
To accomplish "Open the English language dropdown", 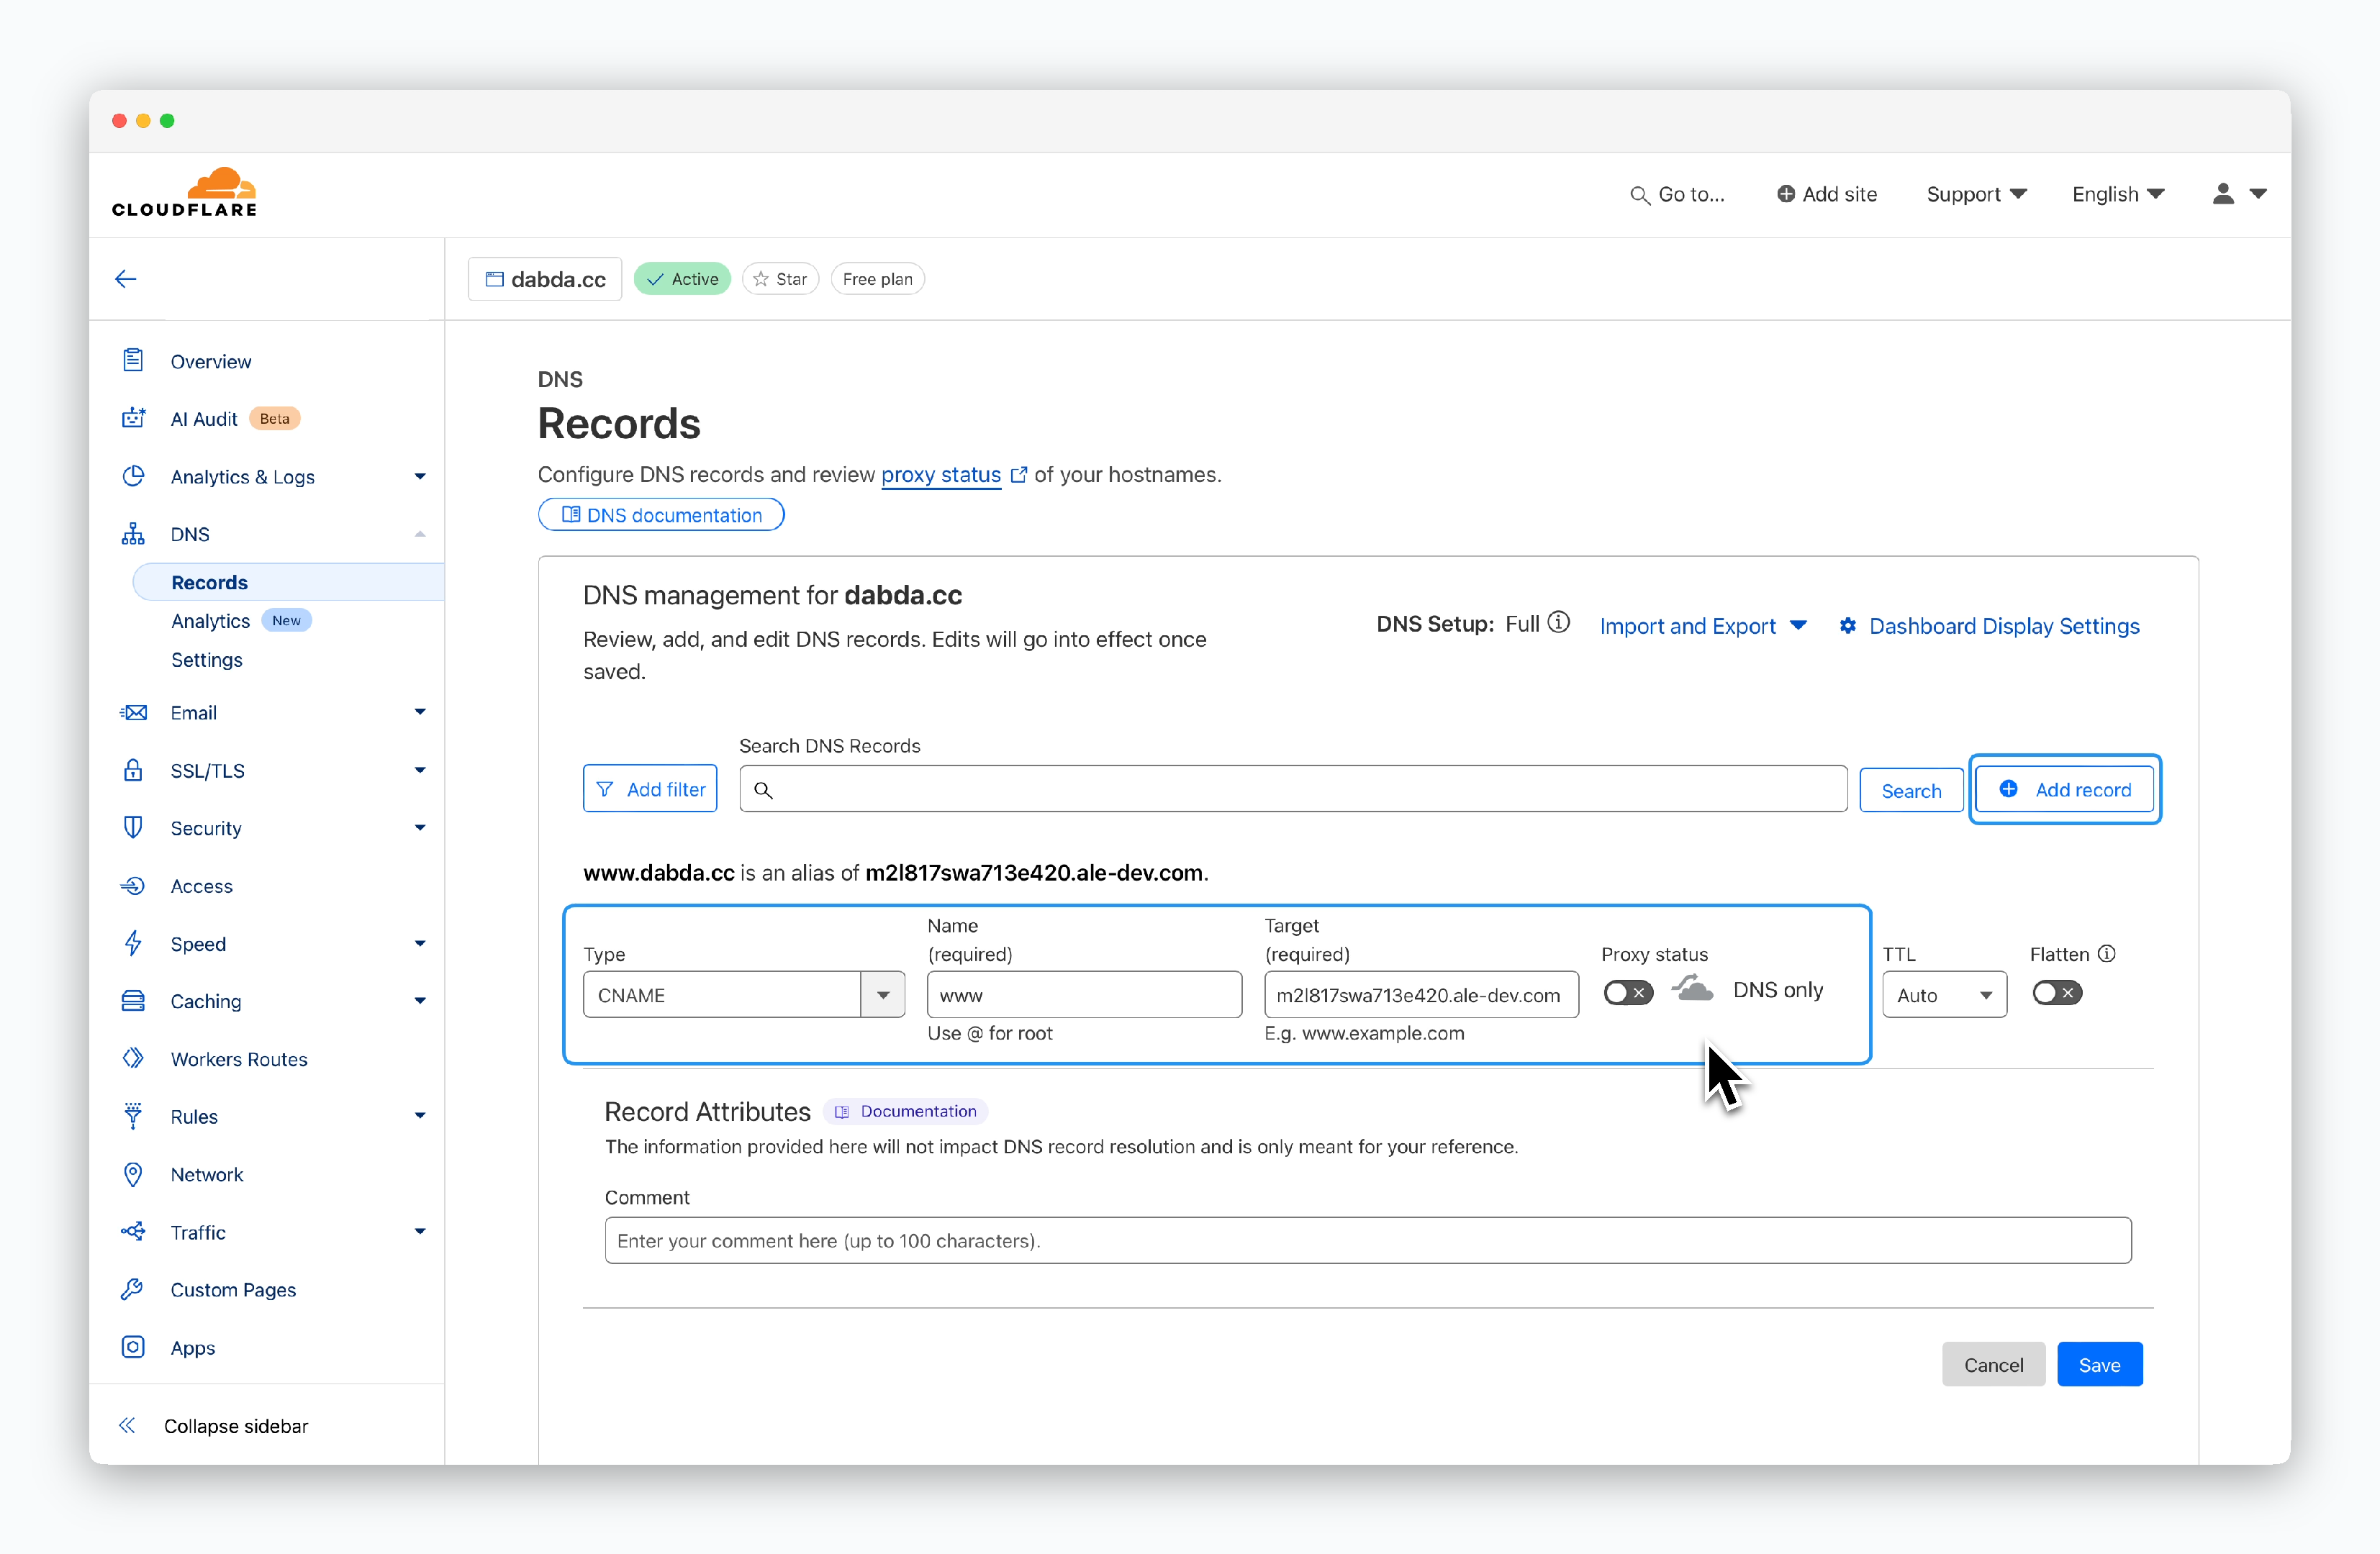I will tap(2118, 194).
